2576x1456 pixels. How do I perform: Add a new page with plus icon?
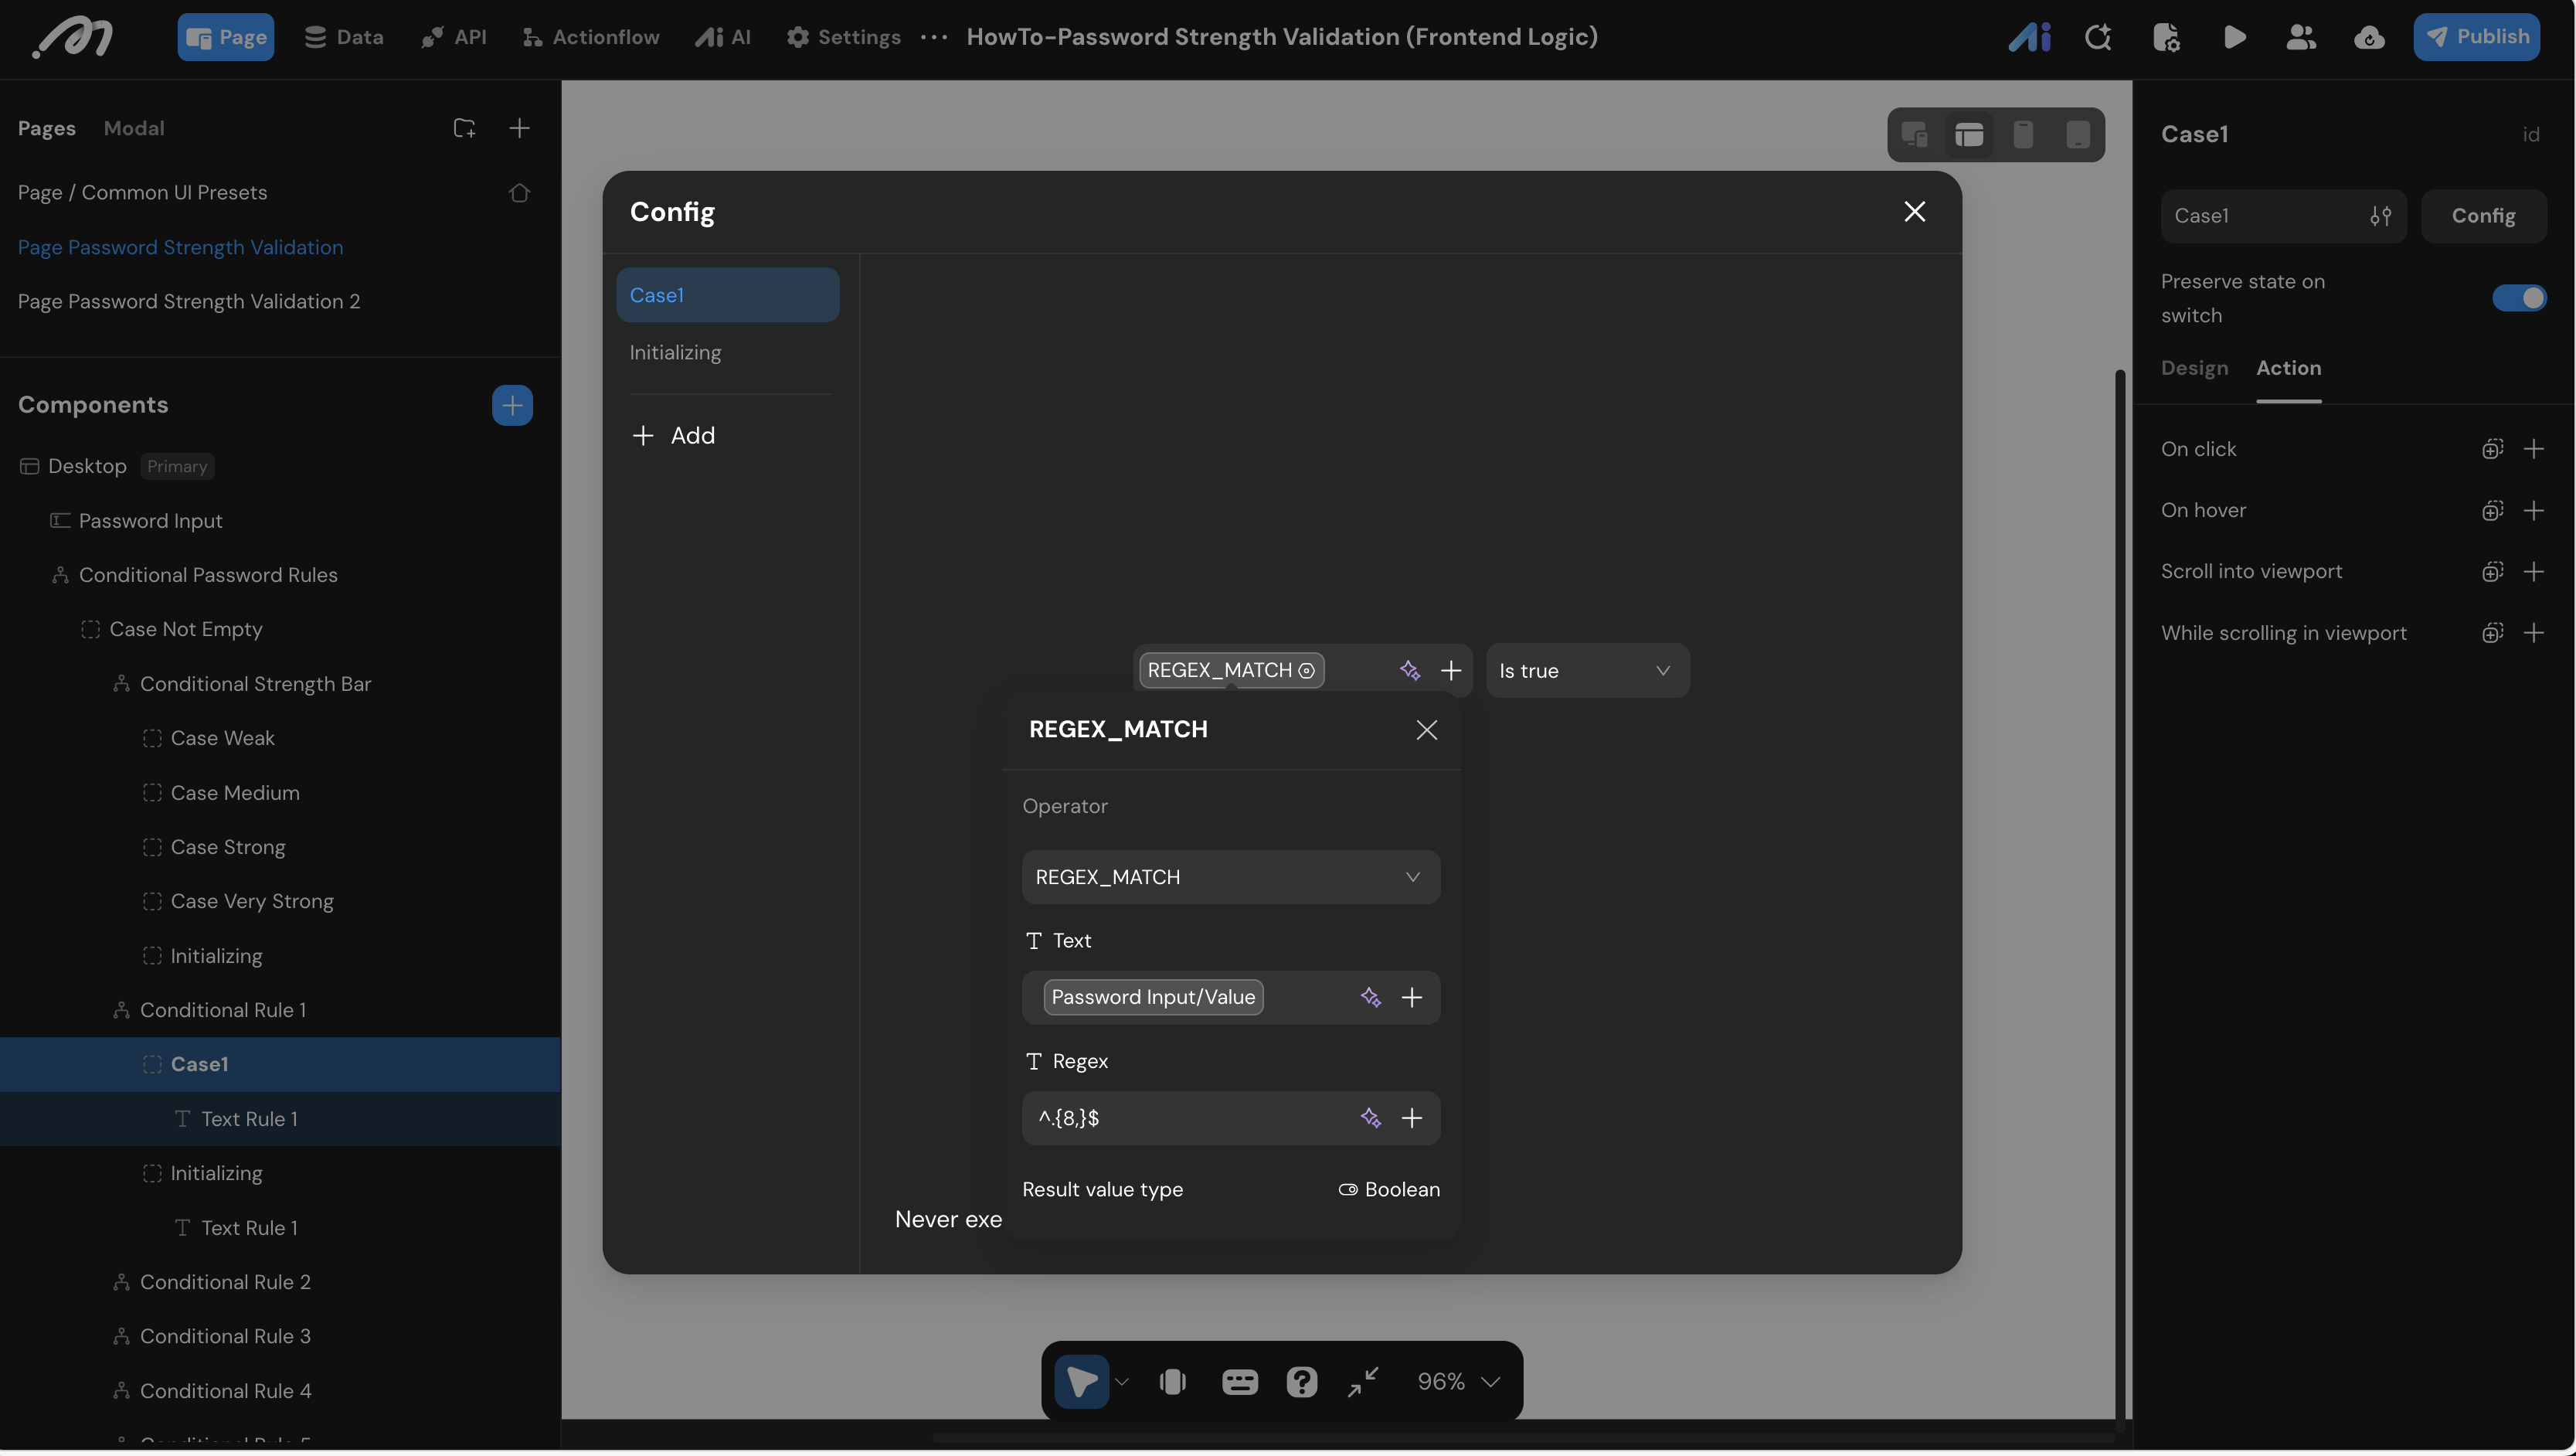[519, 128]
